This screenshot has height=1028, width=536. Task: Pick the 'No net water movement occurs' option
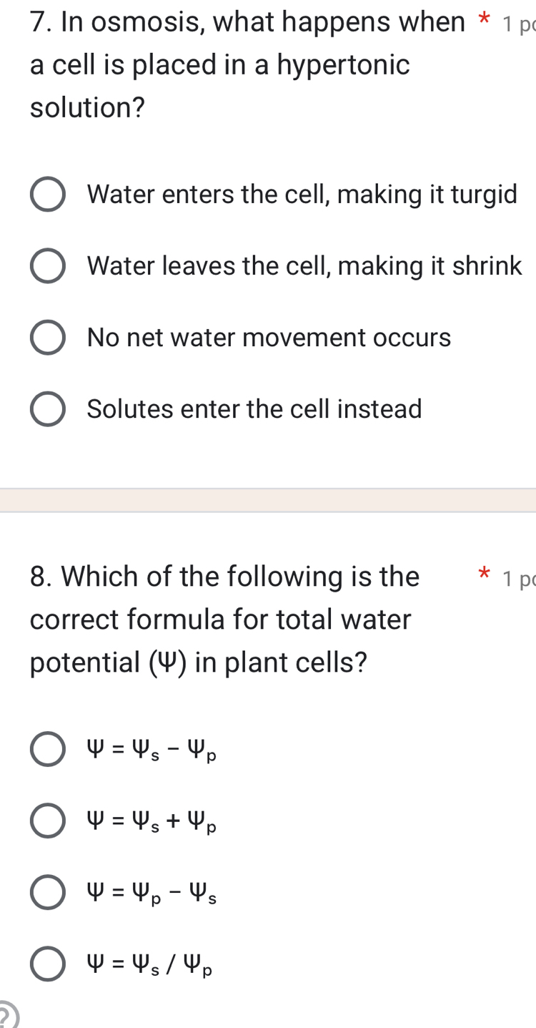tap(48, 338)
